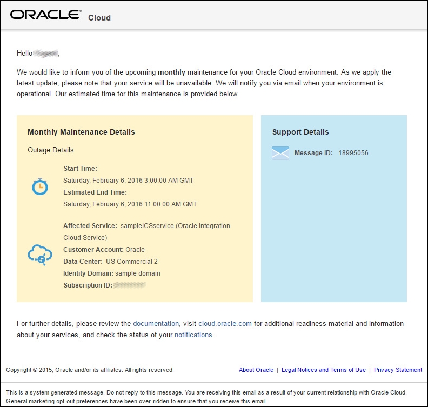This screenshot has width=428, height=407.
Task: Click the Estimated End Time label
Action: pos(95,192)
